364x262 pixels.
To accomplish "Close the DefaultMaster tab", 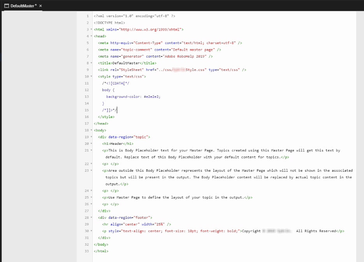I will tap(40, 6).
